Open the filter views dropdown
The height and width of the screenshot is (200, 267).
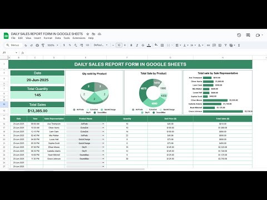(x=232, y=45)
